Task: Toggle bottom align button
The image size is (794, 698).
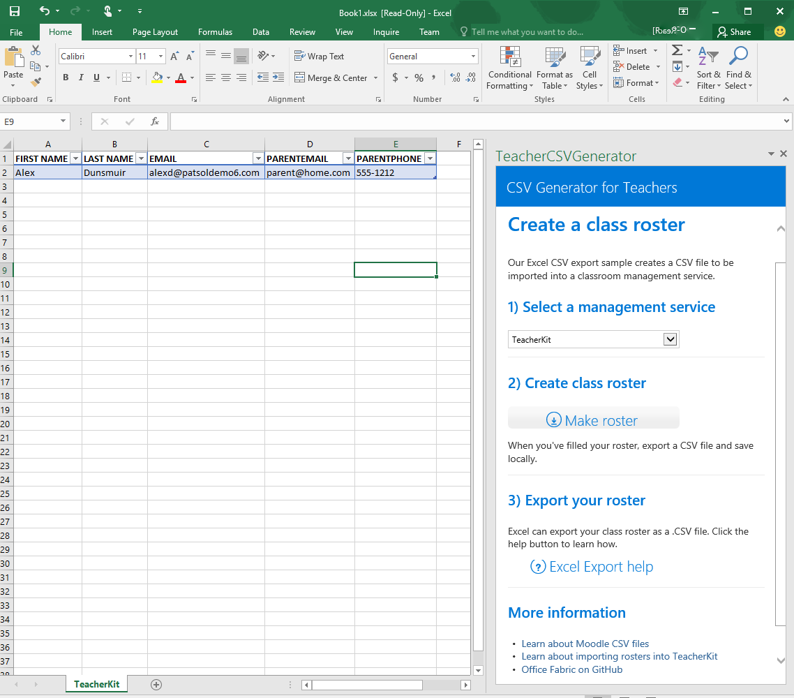Action: 241,56
